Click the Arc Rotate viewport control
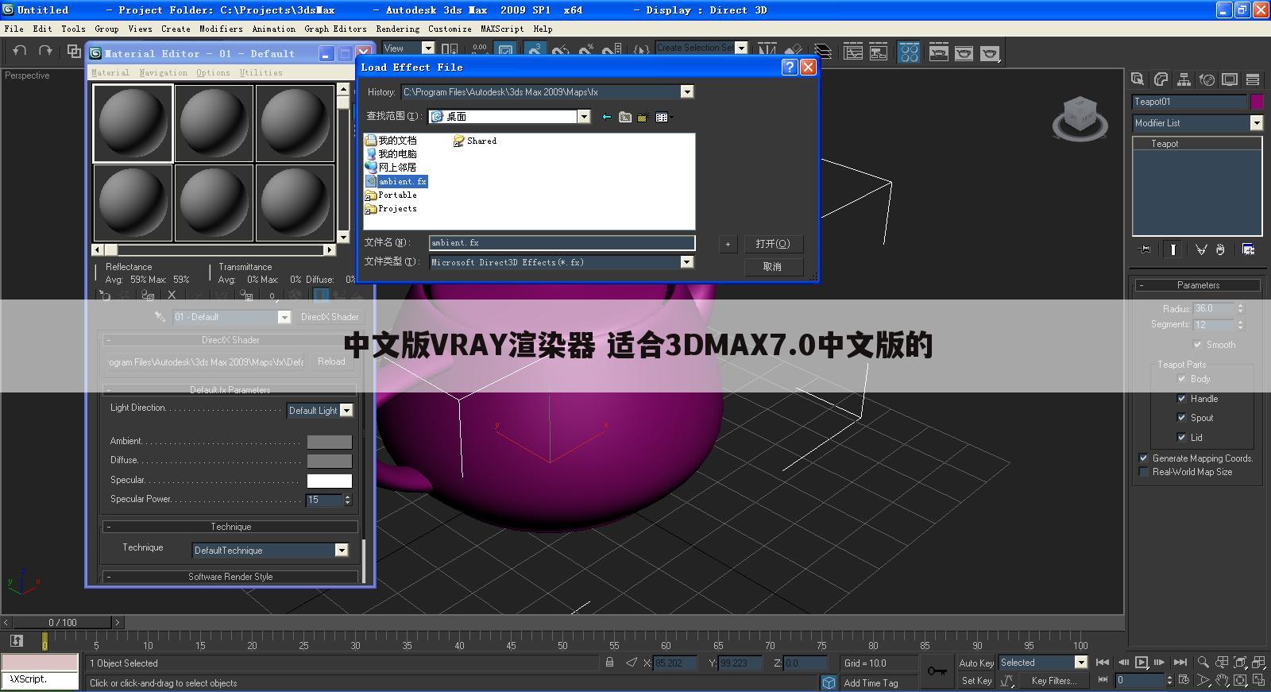This screenshot has width=1271, height=692. click(1242, 681)
